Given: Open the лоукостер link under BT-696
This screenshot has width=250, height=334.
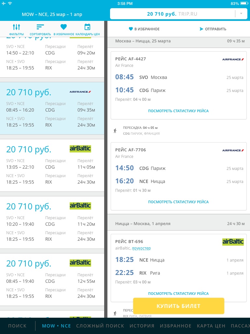Looking at the screenshot, I should click(x=141, y=248).
